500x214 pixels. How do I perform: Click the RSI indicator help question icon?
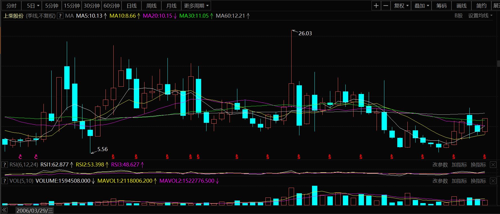(4, 164)
